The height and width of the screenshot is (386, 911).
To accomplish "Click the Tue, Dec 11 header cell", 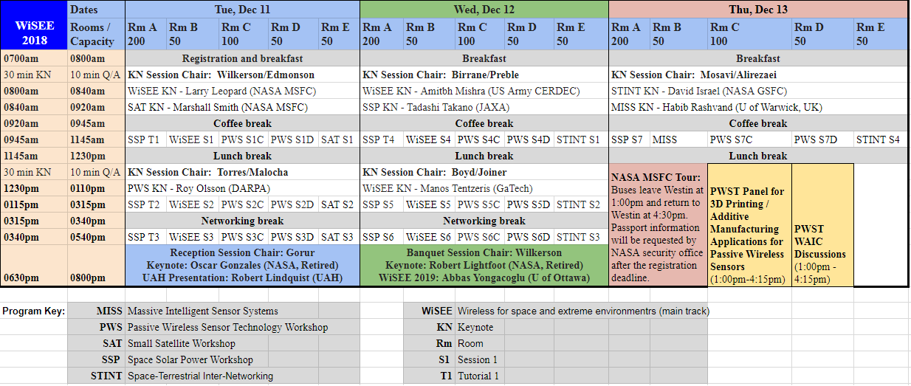I will tap(242, 9).
